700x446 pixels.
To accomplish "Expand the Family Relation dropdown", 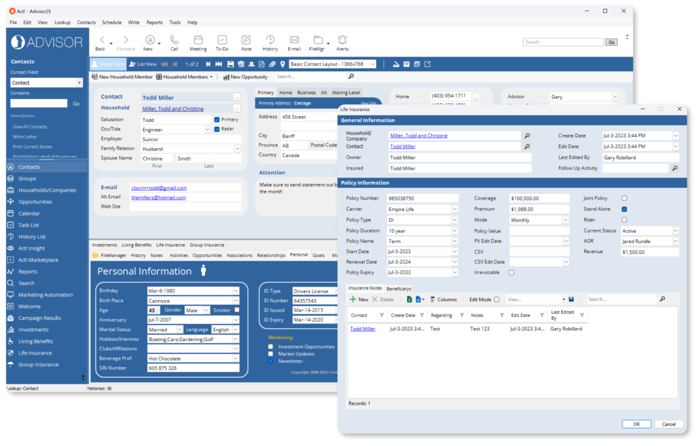I will (x=237, y=149).
